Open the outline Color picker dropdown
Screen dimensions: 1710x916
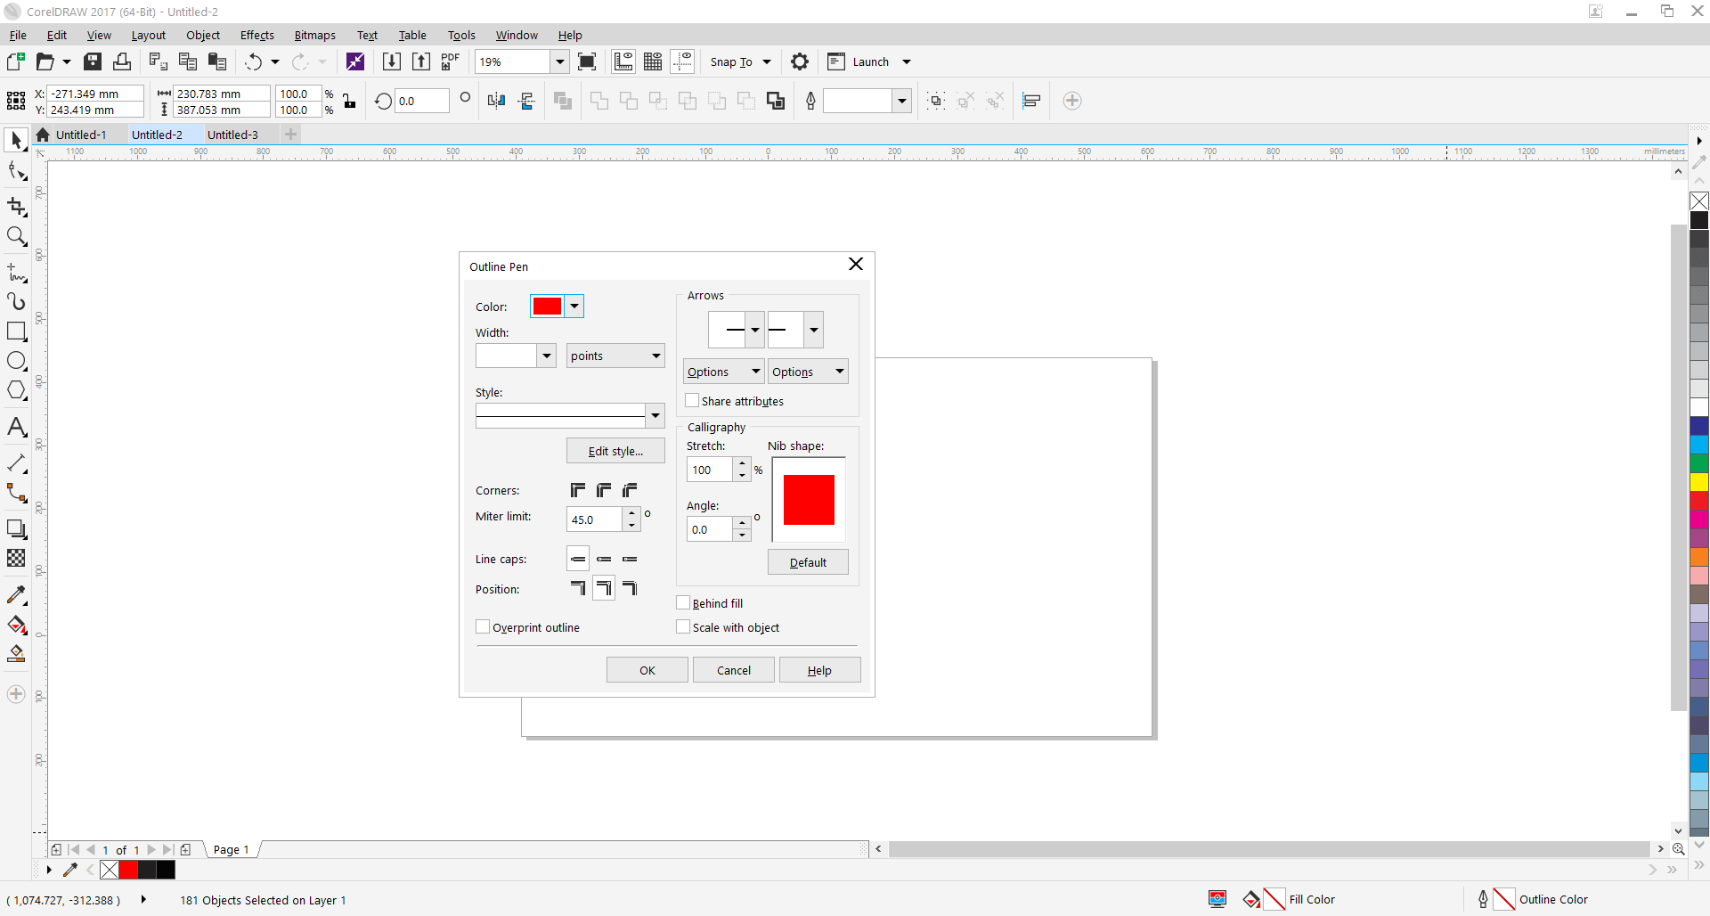574,307
